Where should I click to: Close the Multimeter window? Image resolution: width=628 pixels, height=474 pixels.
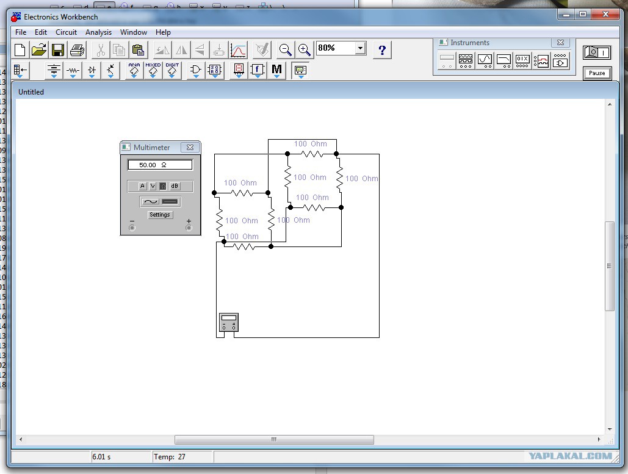190,148
